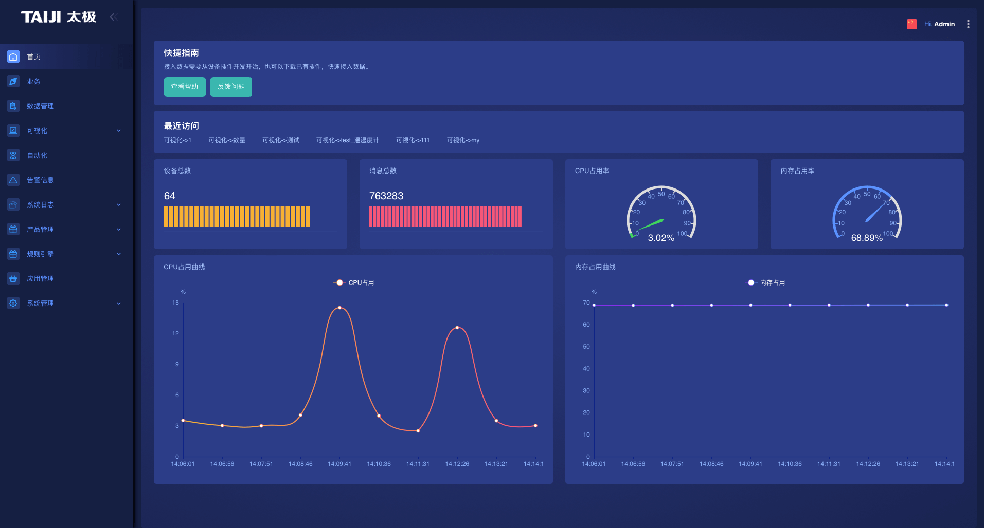Click the chart icon beside 可视化
This screenshot has width=984, height=528.
click(x=13, y=130)
